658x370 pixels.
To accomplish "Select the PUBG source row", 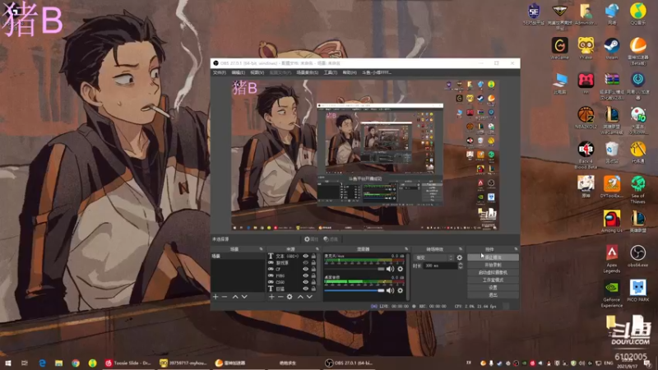I will [293, 275].
